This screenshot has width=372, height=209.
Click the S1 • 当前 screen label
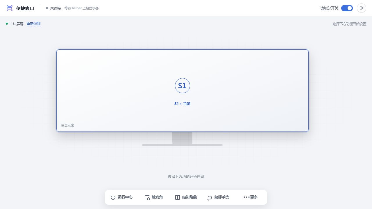point(183,104)
